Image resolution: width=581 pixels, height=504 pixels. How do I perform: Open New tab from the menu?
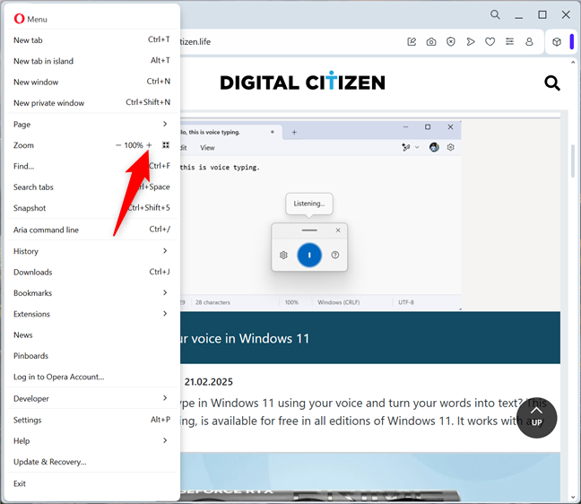point(92,40)
